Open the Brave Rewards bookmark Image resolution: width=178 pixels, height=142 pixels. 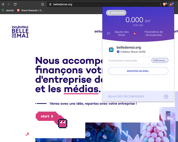pyautogui.click(x=30, y=10)
